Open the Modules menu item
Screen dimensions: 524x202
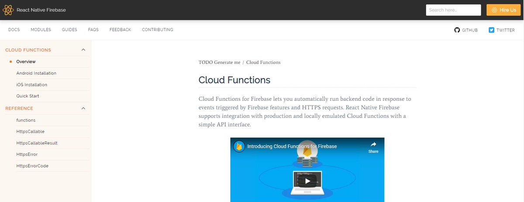coord(41,30)
